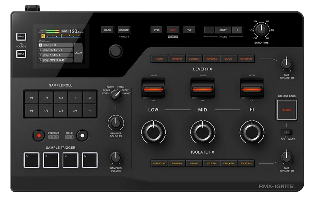The image size is (315, 197).
Task: Hit the BROWSE button
Action: pyautogui.click(x=124, y=30)
